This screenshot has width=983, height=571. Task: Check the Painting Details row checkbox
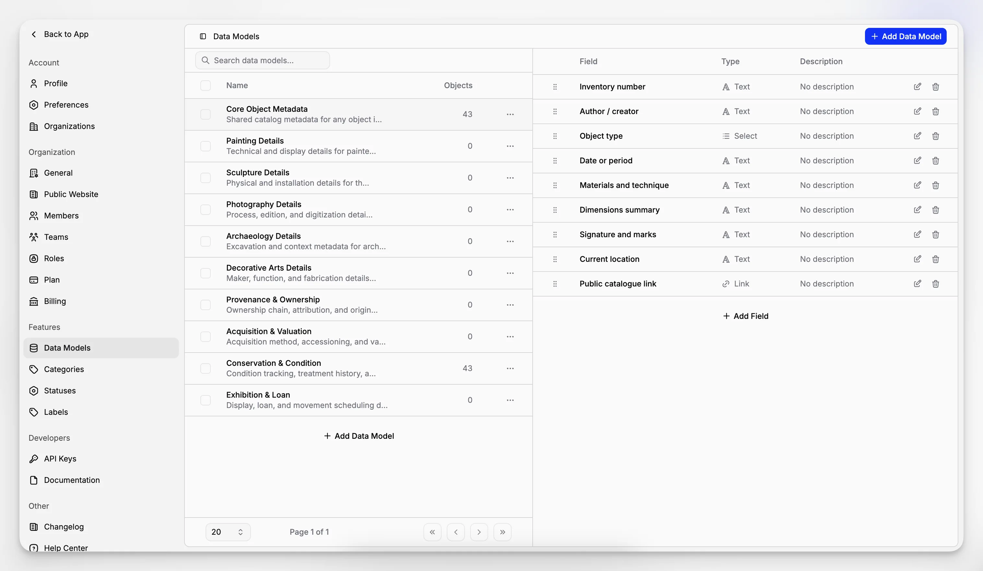tap(206, 146)
